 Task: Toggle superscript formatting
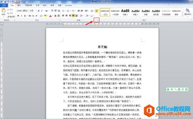(x=36, y=16)
